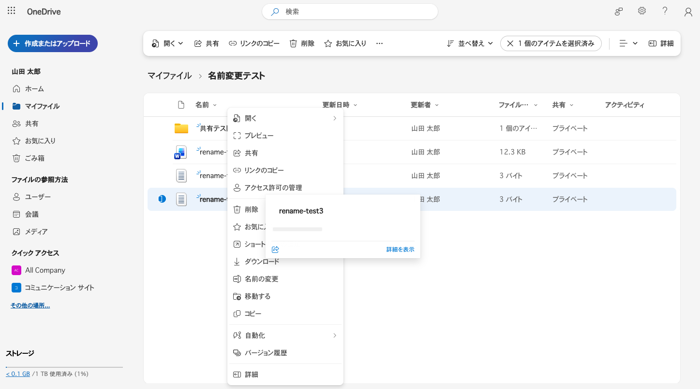Open the ファイル サイズ column dropdown
Viewport: 700px width, 389px height.
point(519,105)
